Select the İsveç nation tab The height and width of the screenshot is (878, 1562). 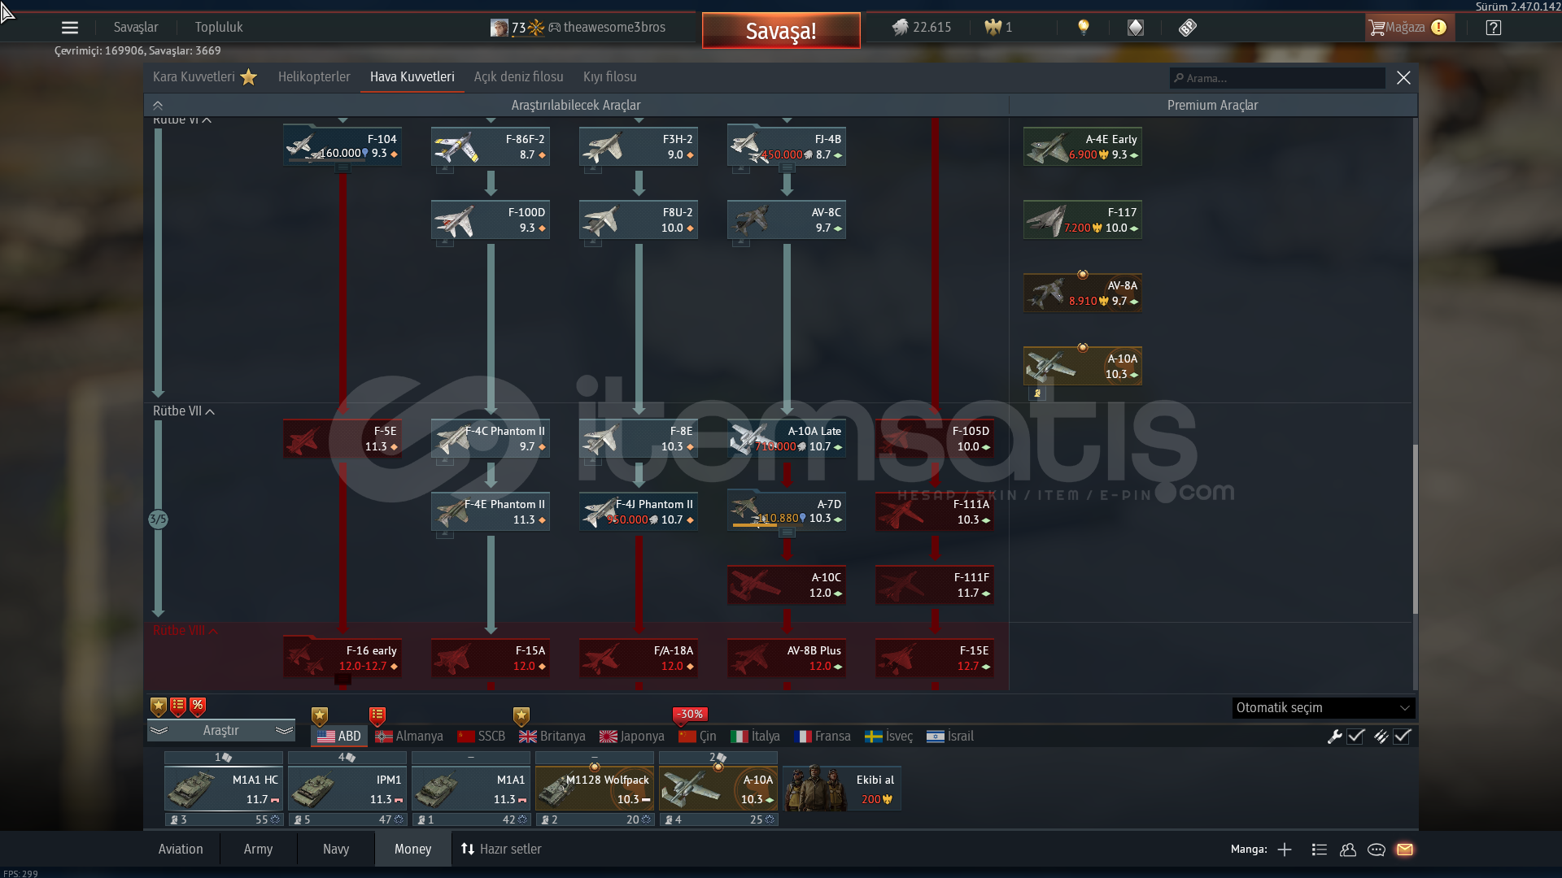(888, 737)
